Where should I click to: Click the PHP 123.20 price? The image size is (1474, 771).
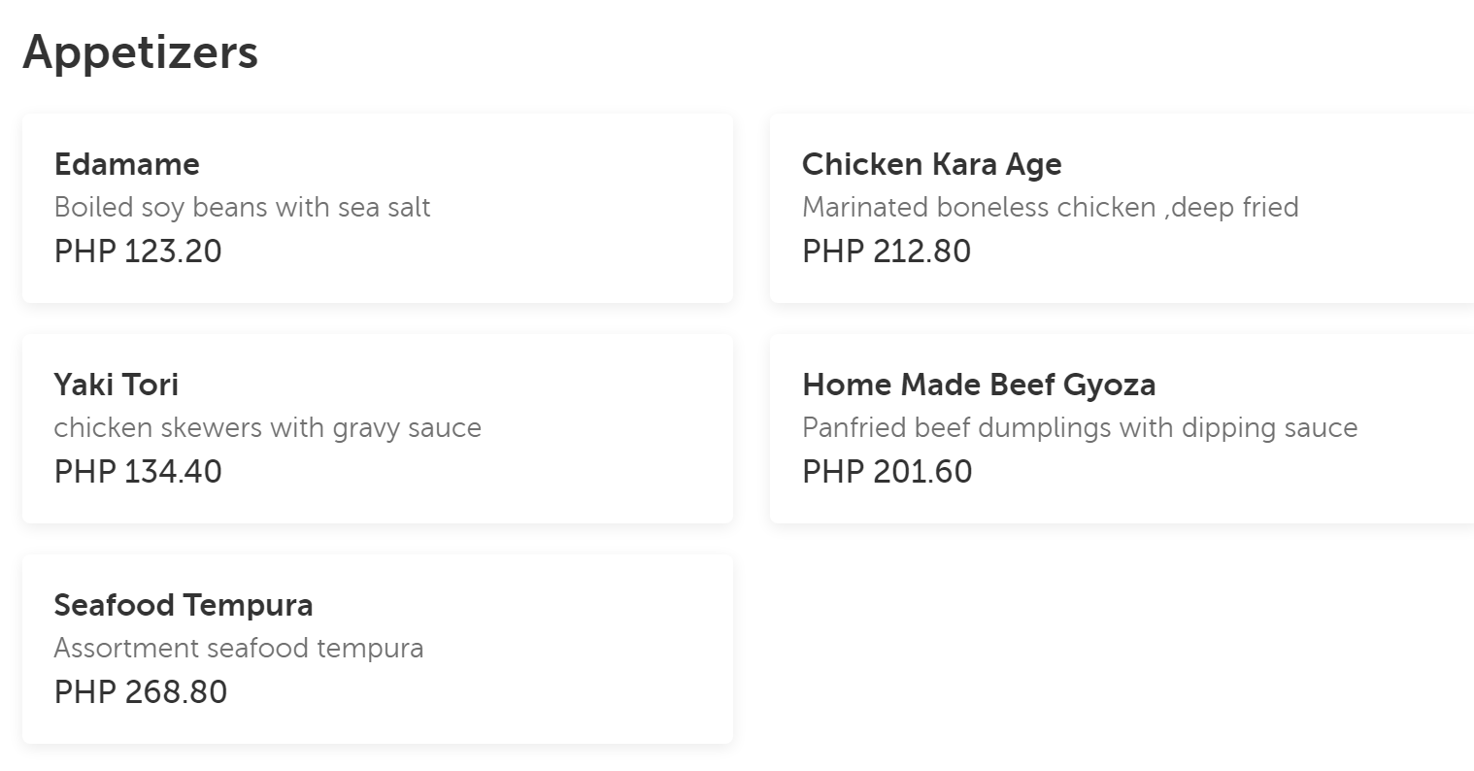[x=138, y=251]
